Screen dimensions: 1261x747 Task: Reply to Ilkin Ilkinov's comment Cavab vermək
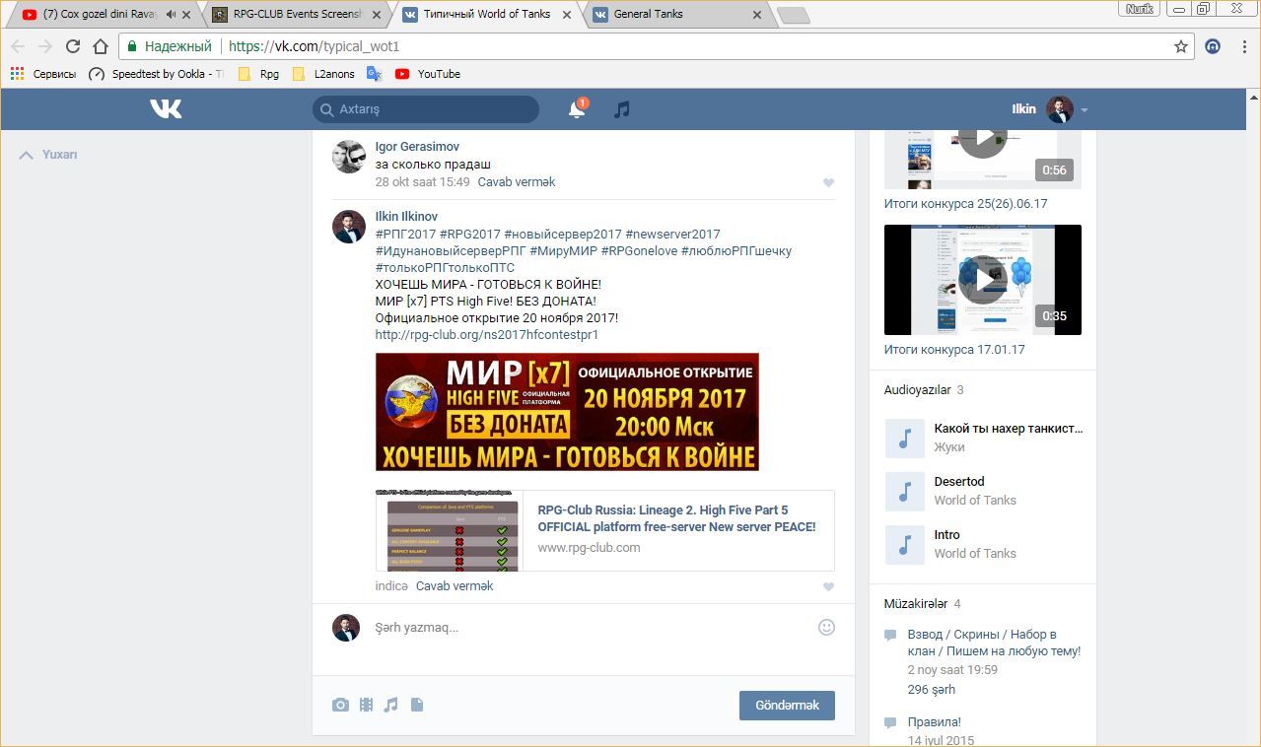455,586
